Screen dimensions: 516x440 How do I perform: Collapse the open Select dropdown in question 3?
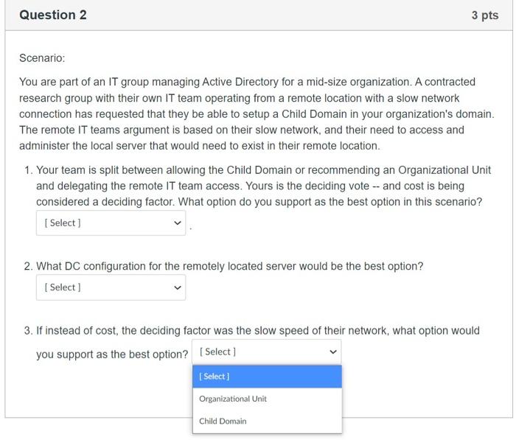pos(267,352)
